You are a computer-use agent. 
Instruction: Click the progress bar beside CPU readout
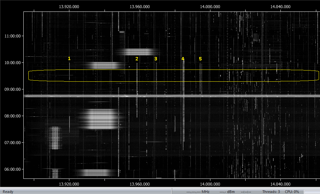click(x=312, y=192)
